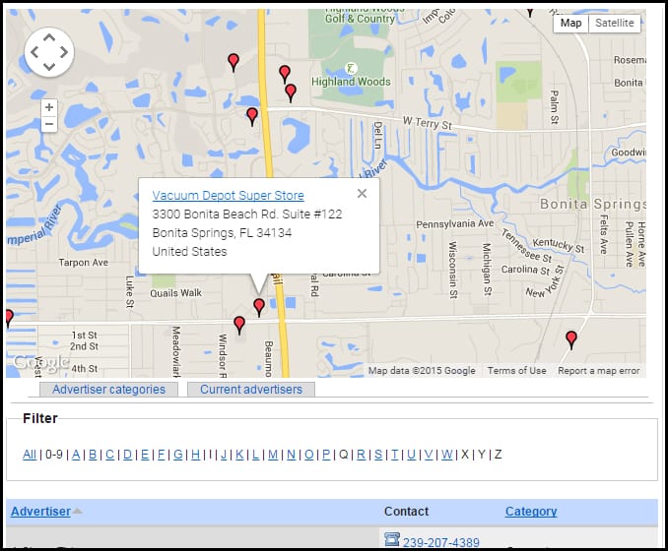
Task: Close the Vacuum Depot info window
Action: coord(362,194)
